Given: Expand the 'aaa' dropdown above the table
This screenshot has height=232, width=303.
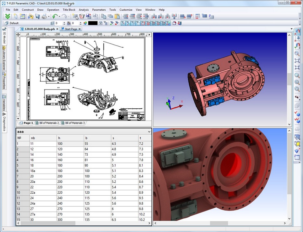Looking at the screenshot, I should 149,132.
